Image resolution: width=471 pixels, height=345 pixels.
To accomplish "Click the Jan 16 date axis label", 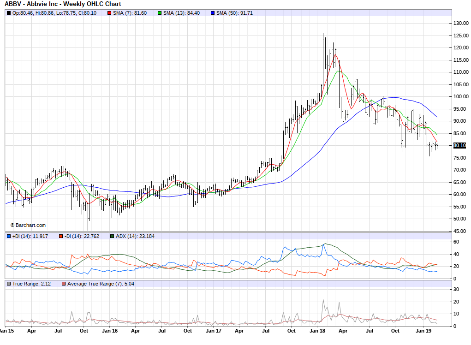I will click(109, 331).
